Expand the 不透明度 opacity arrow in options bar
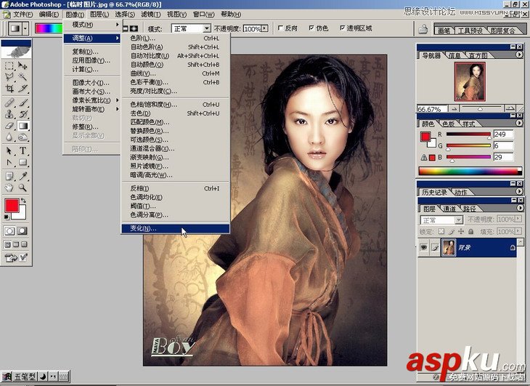530x386 pixels. coord(266,28)
